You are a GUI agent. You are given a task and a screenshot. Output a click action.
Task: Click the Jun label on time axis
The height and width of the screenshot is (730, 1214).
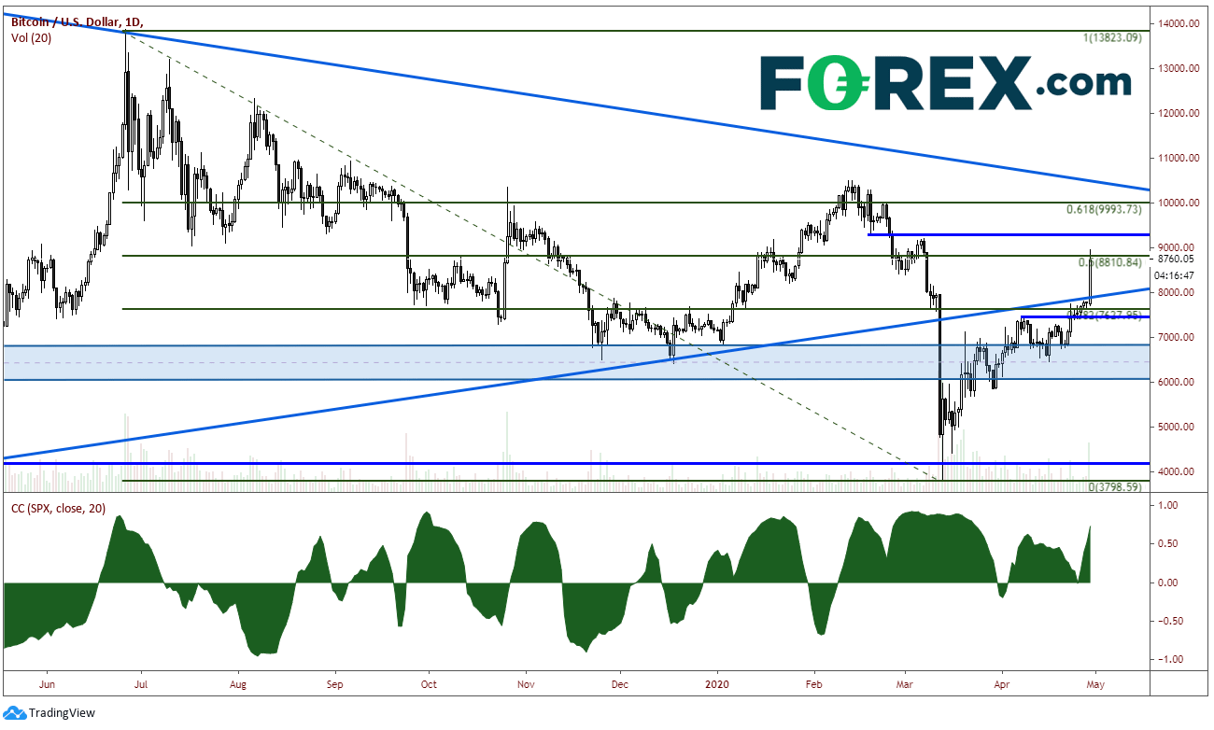[x=48, y=683]
